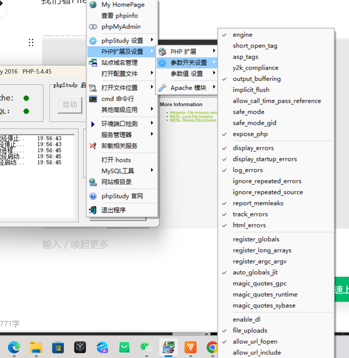Click the 启动 button in phpStudy

pyautogui.click(x=70, y=105)
